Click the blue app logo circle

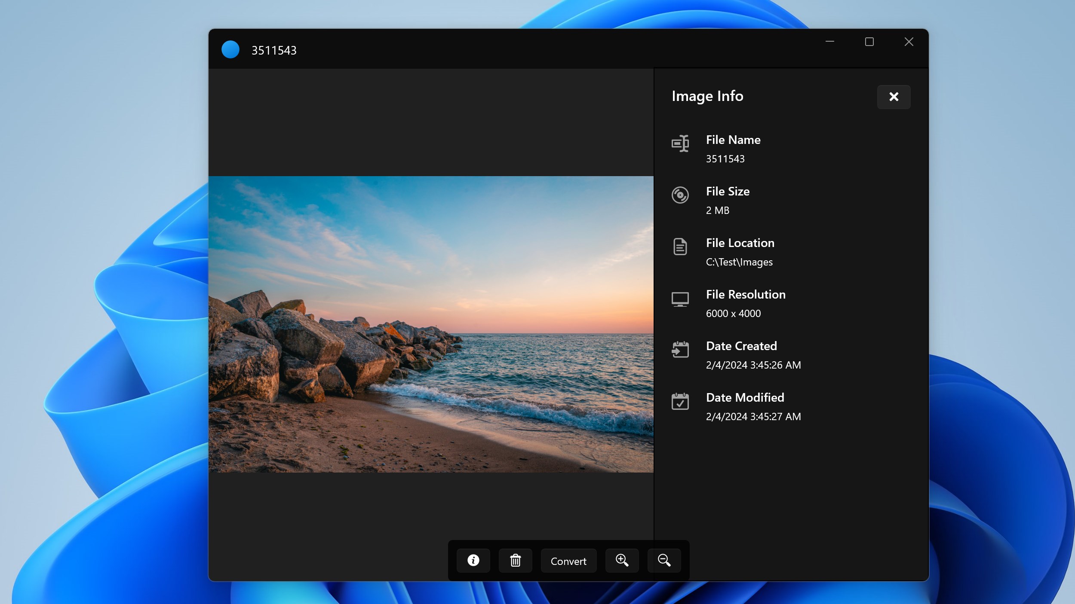pos(230,50)
